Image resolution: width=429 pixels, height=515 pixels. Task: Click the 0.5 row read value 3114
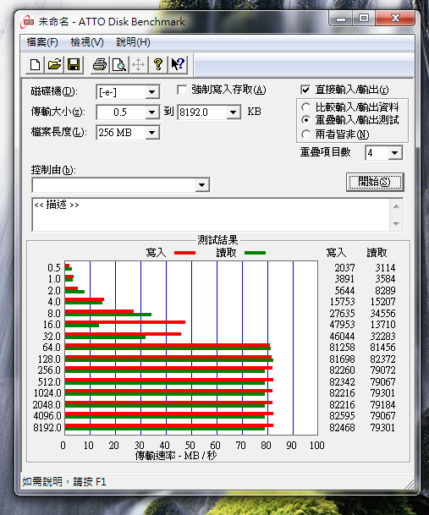click(385, 268)
